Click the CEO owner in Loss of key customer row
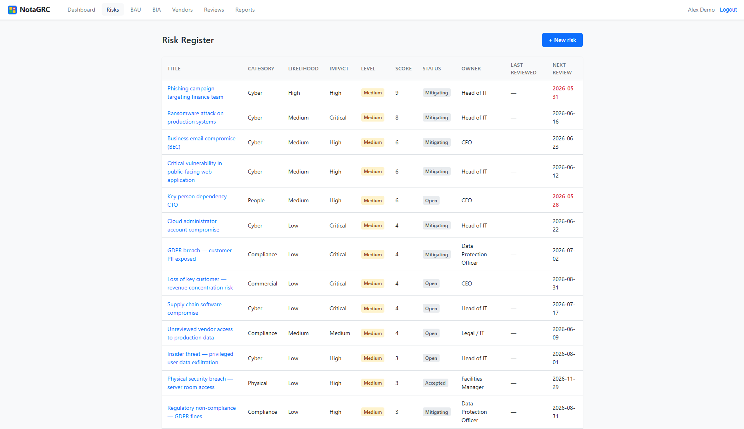The image size is (744, 429). tap(466, 283)
